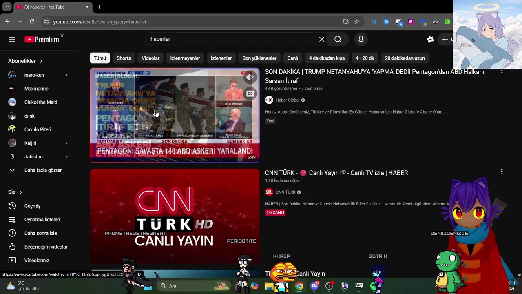Open more options for CNN TÜRK stream
This screenshot has width=522, height=294.
pos(502,172)
